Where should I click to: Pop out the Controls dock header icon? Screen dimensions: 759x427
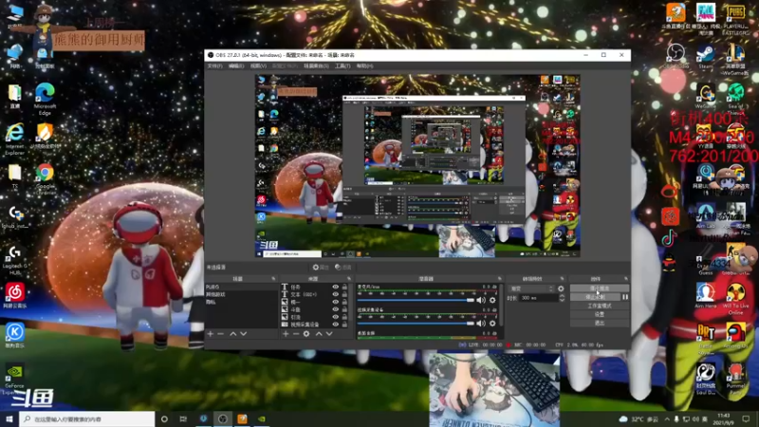(626, 279)
